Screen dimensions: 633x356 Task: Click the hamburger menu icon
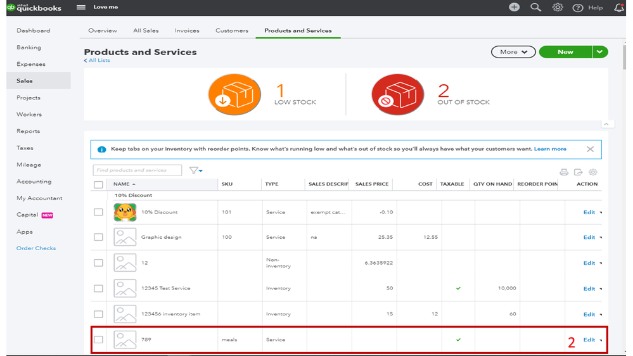point(81,7)
